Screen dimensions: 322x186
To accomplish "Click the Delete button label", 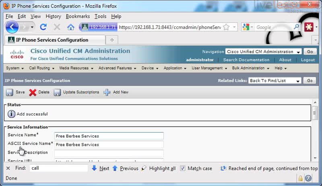I will point(44,92).
